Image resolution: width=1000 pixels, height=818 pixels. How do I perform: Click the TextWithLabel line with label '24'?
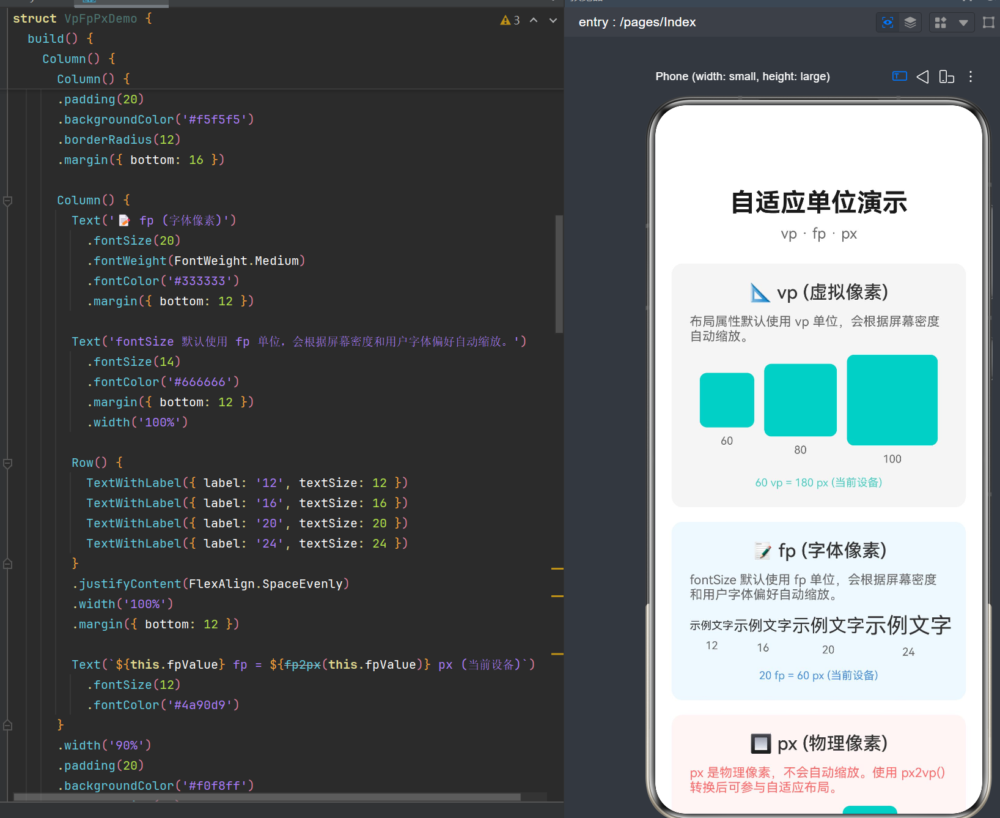click(x=247, y=543)
